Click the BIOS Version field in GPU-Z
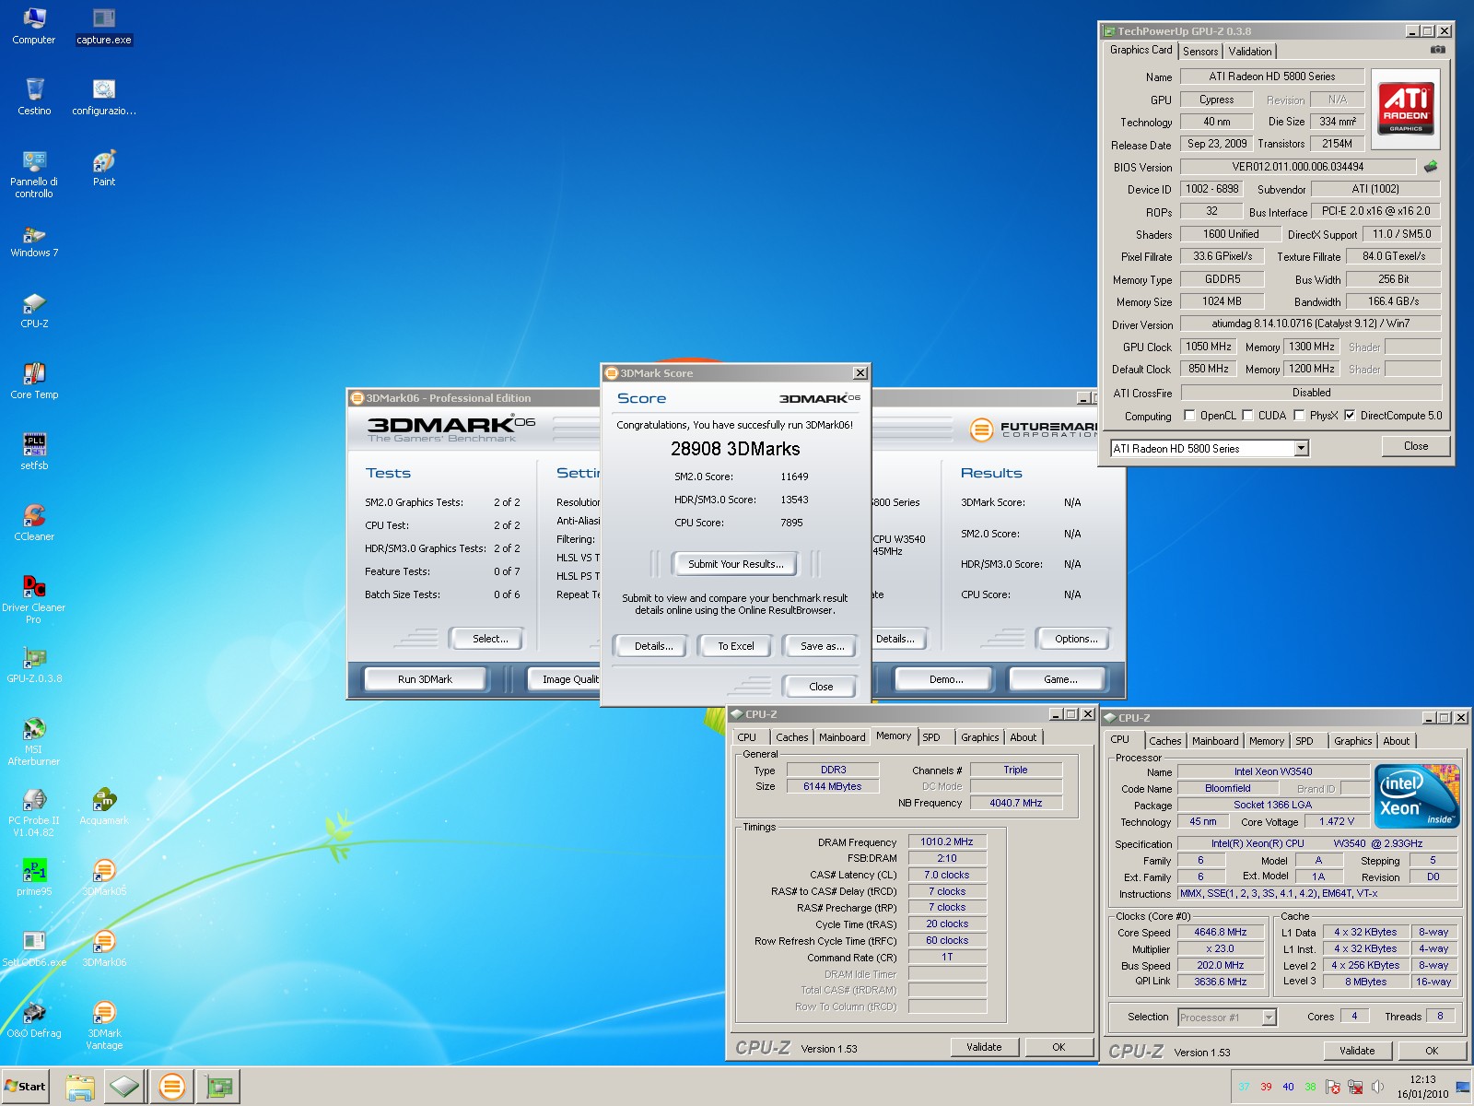1474x1106 pixels. (x=1298, y=167)
